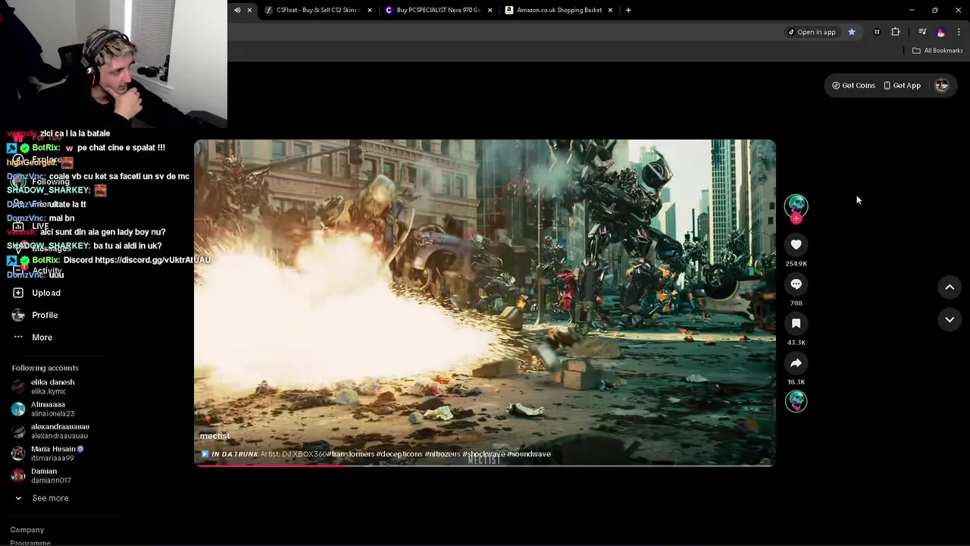Open spinning sound disc below share
This screenshot has height=546, width=970.
tap(796, 401)
